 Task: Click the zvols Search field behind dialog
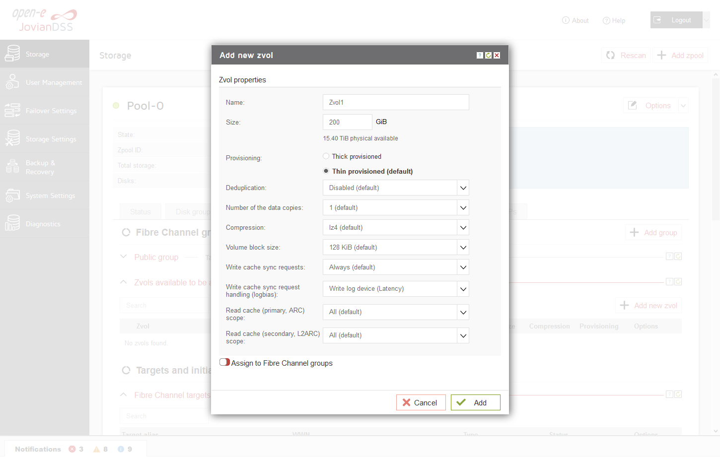(165, 305)
